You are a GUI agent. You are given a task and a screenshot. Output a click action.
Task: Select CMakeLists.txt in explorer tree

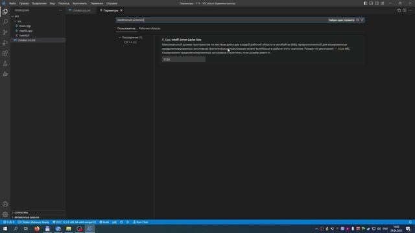(x=38, y=40)
